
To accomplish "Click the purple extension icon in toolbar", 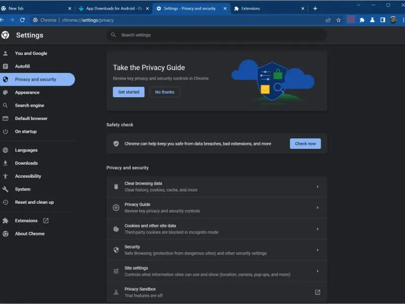I will coord(350,19).
